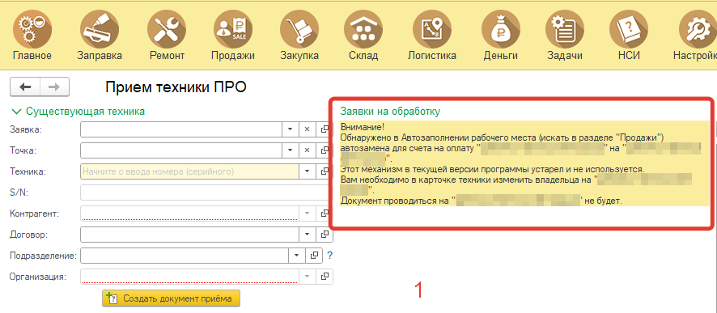
Task: Expand the Организация dropdown list
Action: 308,277
